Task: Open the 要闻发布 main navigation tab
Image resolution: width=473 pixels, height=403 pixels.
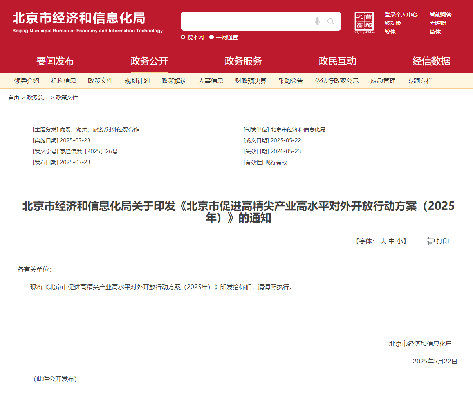Action: [55, 61]
